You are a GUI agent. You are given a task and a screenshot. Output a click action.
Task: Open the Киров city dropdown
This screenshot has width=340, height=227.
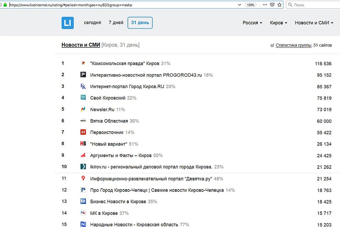click(278, 23)
